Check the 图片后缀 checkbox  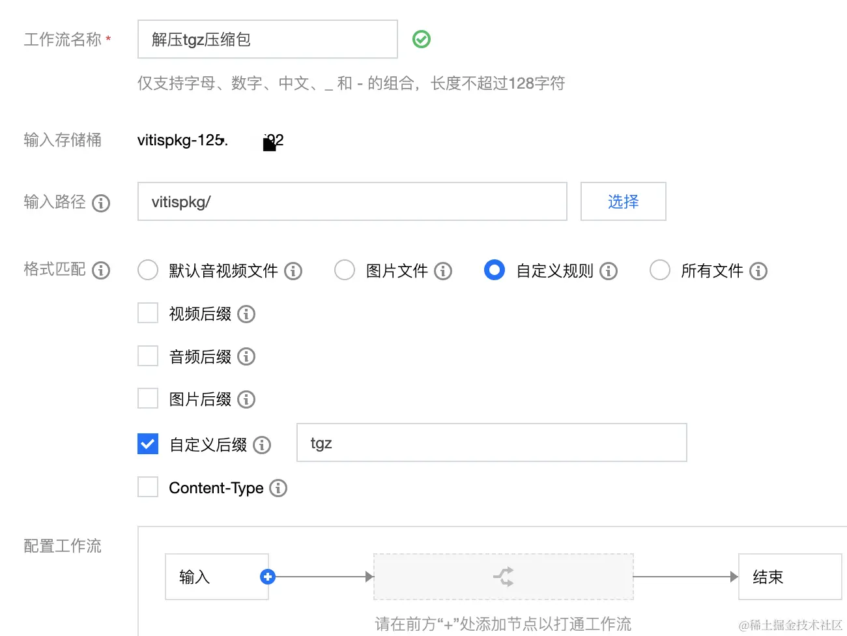coord(147,397)
